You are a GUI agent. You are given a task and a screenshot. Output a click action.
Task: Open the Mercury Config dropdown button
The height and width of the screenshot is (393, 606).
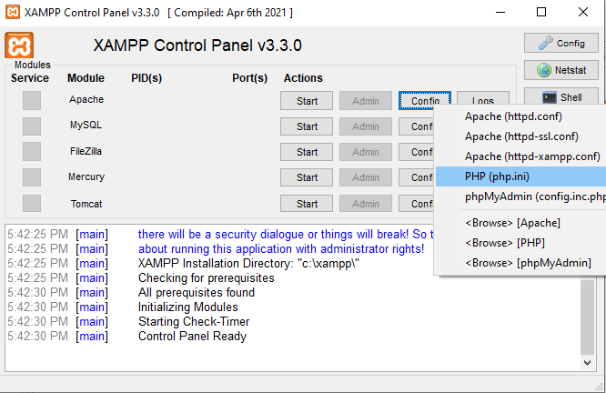click(416, 177)
